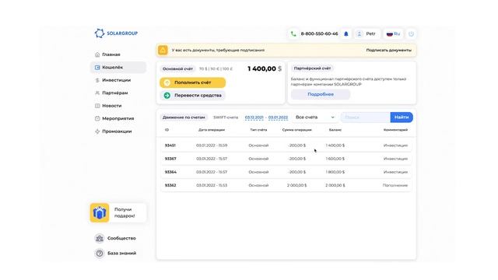498x280 pixels.
Task: Click the Перевести средства button
Action: point(193,95)
